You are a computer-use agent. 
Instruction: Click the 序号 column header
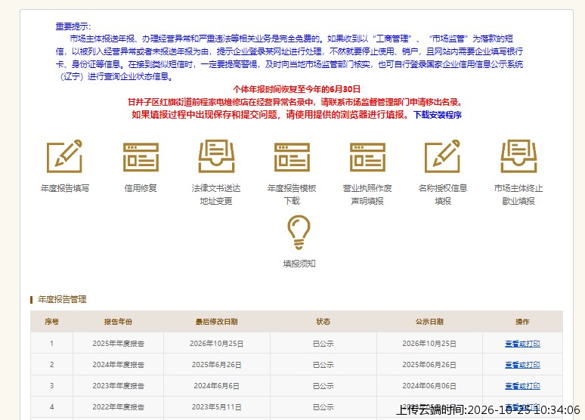pyautogui.click(x=51, y=322)
